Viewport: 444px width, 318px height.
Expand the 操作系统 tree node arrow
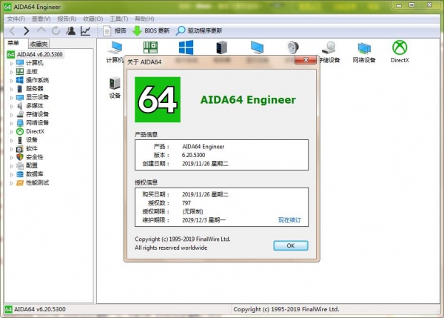point(12,81)
